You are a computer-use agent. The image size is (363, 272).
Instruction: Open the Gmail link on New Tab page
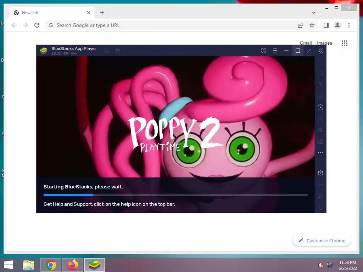306,43
